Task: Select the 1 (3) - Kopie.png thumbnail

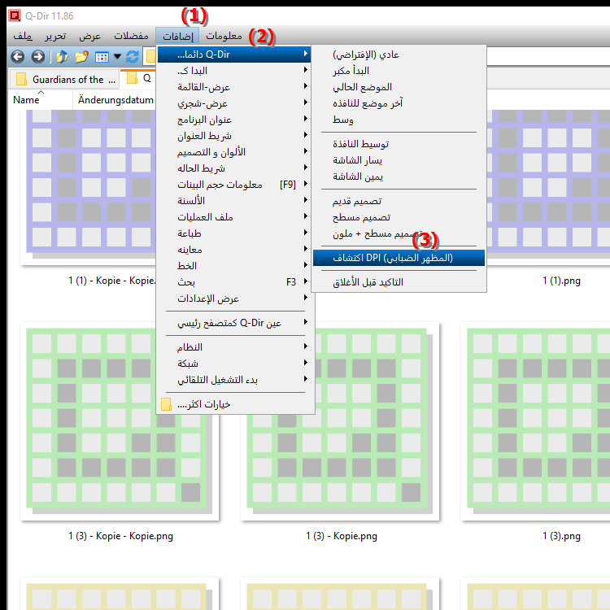Action: coord(340,421)
